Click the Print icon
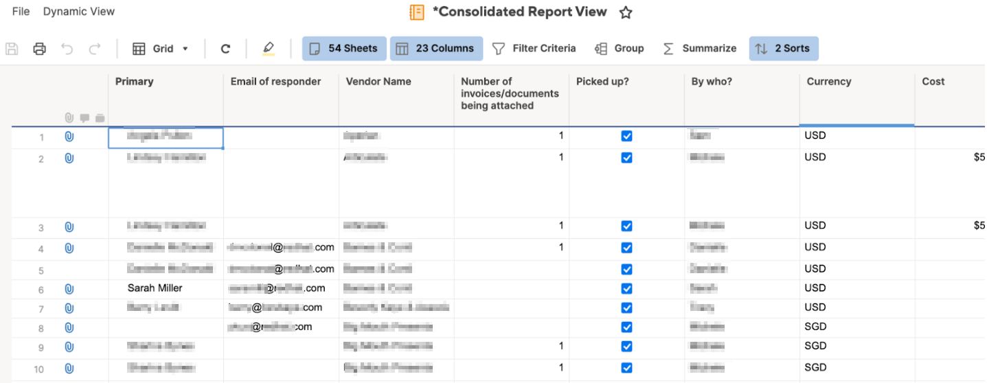The height and width of the screenshot is (383, 987). tap(40, 49)
